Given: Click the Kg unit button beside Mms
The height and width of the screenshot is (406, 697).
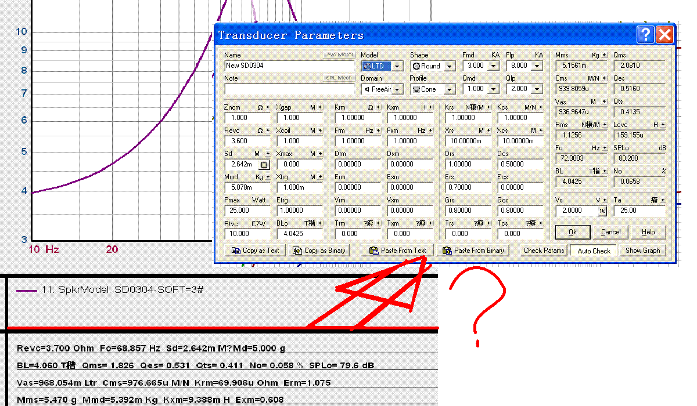Looking at the screenshot, I should pyautogui.click(x=605, y=55).
